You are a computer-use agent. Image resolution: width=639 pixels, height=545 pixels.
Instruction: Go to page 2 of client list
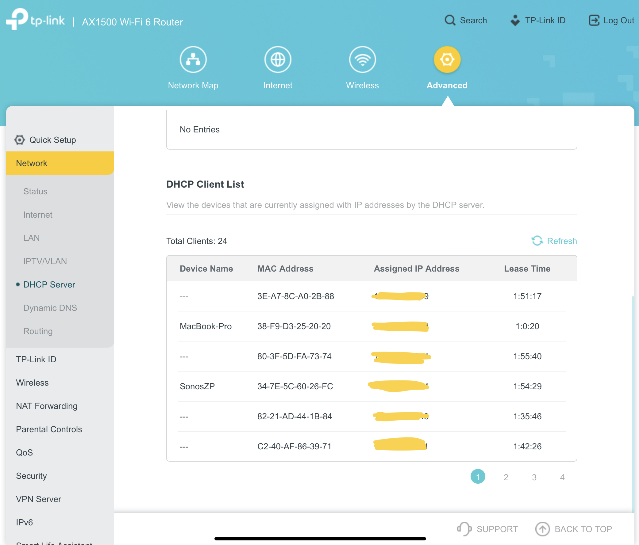[506, 477]
